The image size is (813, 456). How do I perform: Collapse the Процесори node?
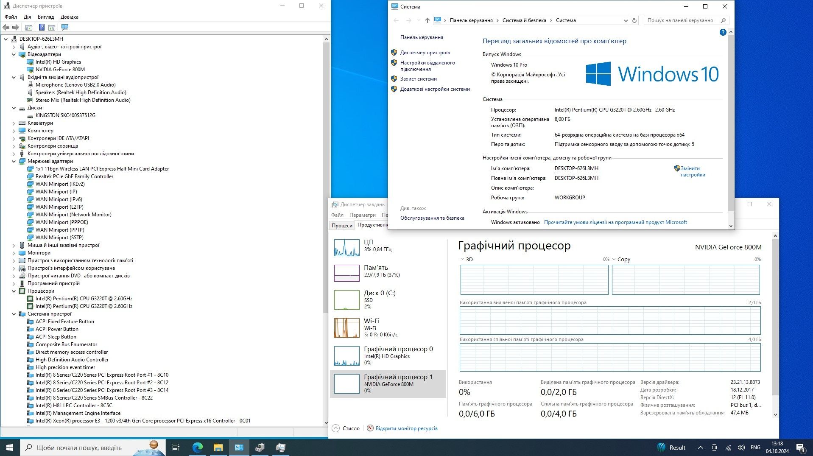14,291
